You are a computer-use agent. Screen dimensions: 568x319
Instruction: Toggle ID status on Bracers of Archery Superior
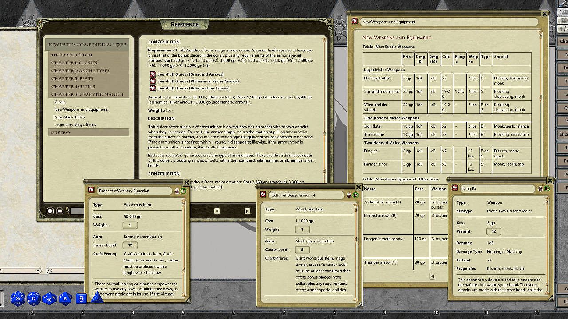coord(183,191)
